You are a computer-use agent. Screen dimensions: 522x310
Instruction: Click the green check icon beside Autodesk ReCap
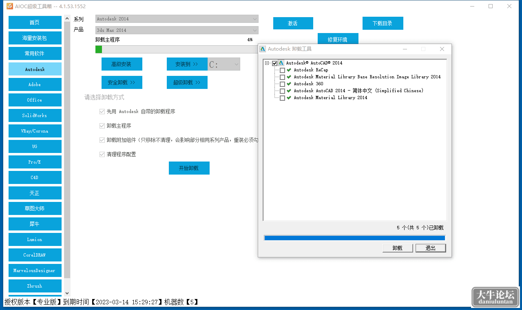[x=289, y=70]
